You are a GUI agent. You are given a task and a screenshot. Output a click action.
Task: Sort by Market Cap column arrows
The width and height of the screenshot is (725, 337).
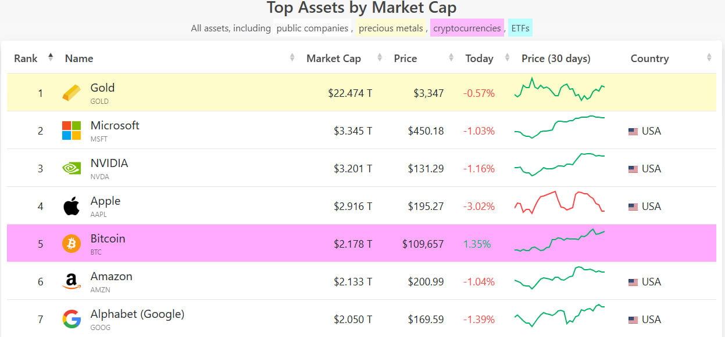[x=380, y=57]
